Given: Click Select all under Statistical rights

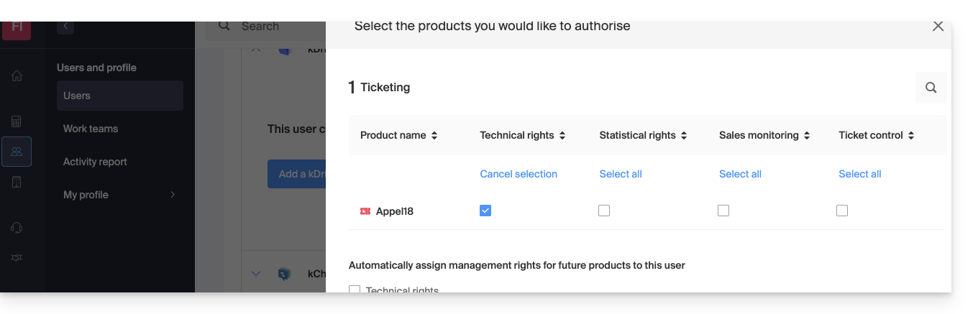Looking at the screenshot, I should point(621,174).
